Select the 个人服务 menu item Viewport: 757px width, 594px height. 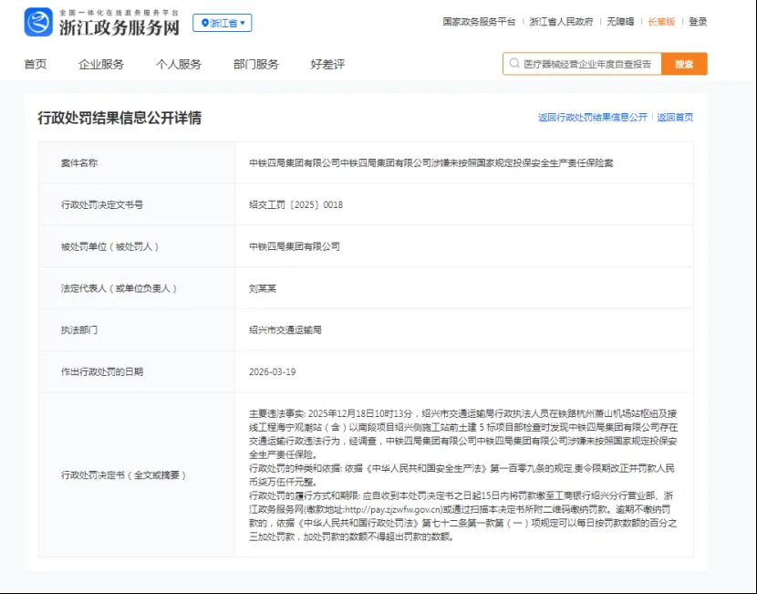(x=179, y=64)
